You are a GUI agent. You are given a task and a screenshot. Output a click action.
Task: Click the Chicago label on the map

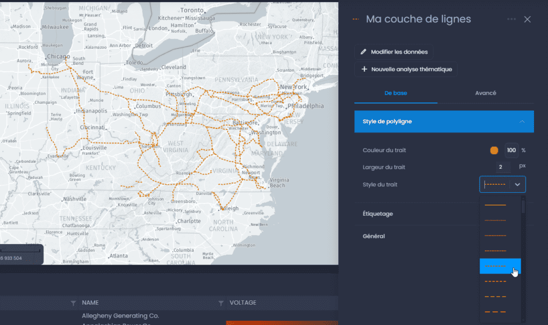[x=58, y=56]
